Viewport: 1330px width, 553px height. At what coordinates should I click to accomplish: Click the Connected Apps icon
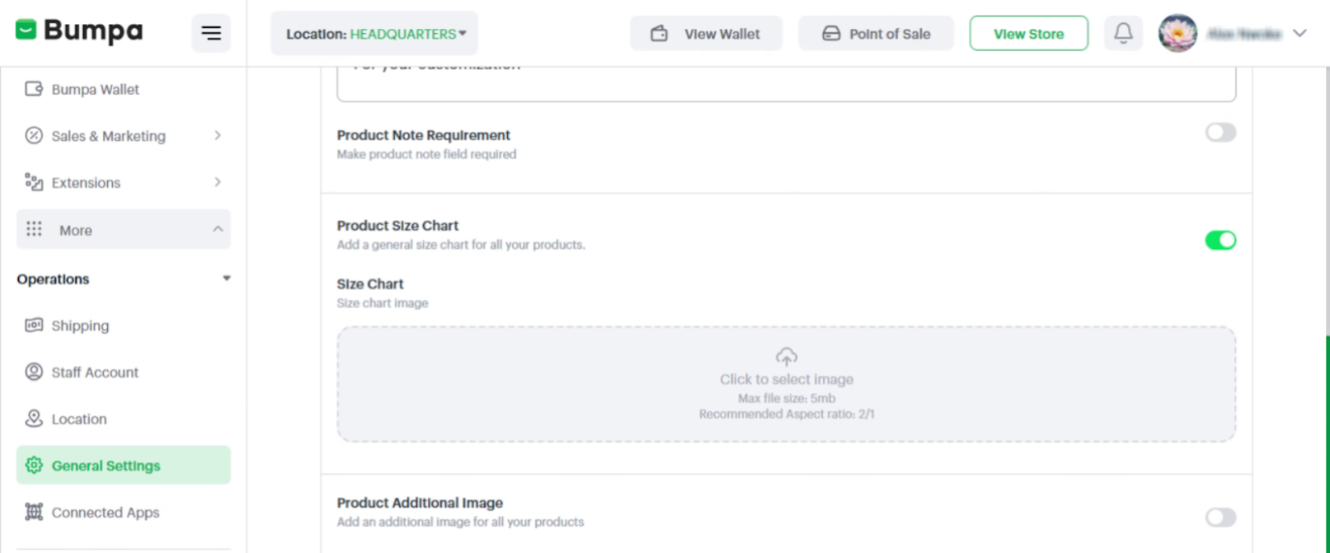click(33, 512)
